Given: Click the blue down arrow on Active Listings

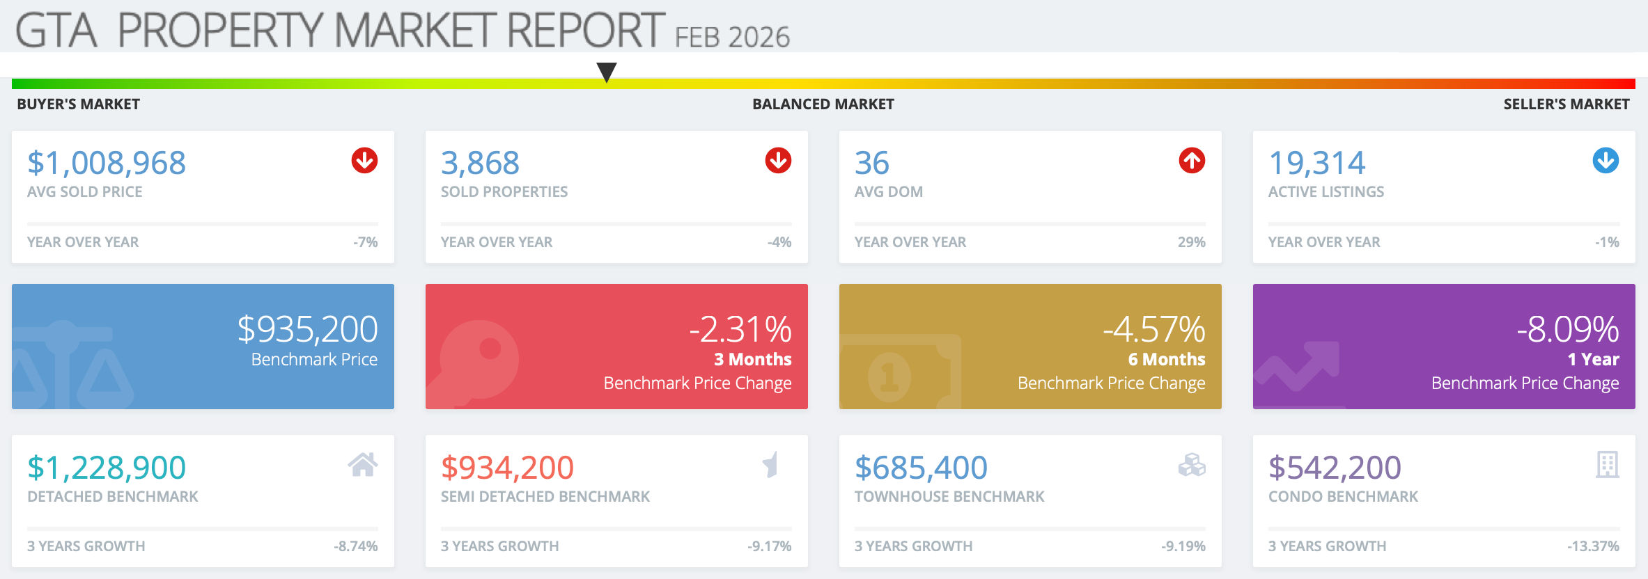Looking at the screenshot, I should [x=1606, y=161].
